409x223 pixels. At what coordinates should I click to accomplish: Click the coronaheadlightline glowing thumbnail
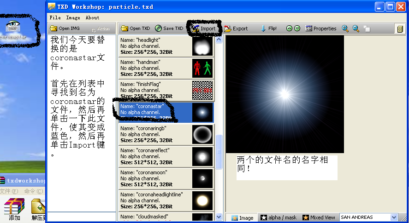[x=202, y=200]
